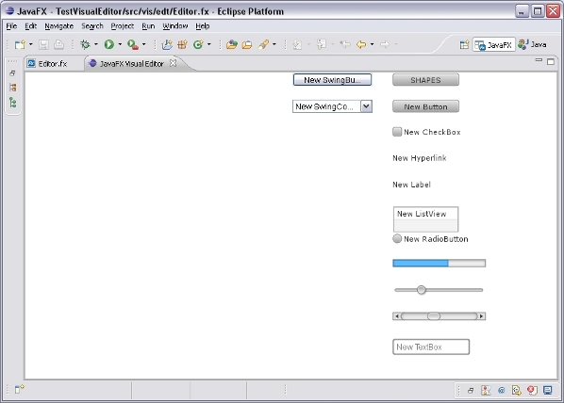Click the horizontal scrollbar's left arrow
564x403 pixels.
[x=396, y=316]
